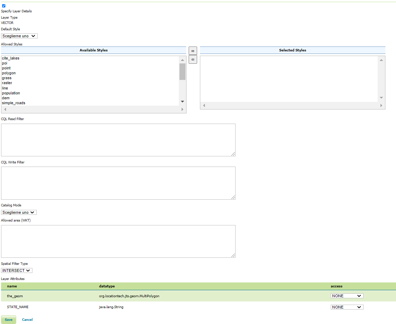Open the Default Style dropdown

19,36
